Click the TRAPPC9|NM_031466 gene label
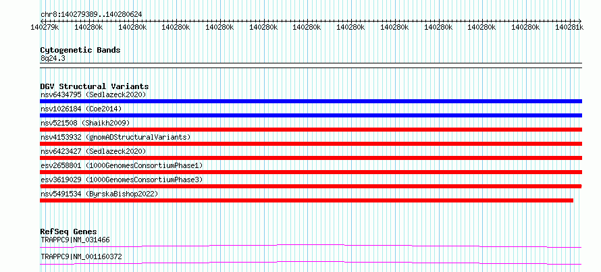Viewport: 601px width, 272px height. (x=75, y=240)
